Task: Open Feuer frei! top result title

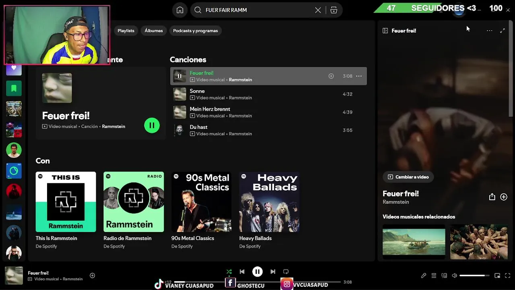Action: (66, 116)
